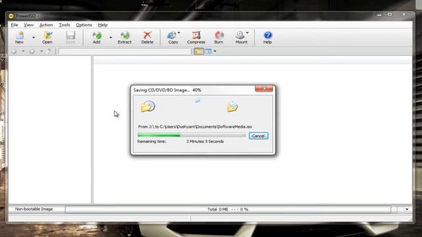Expand the arrow beside the Add button
Viewport: 422px width, 237px height.
(x=111, y=38)
